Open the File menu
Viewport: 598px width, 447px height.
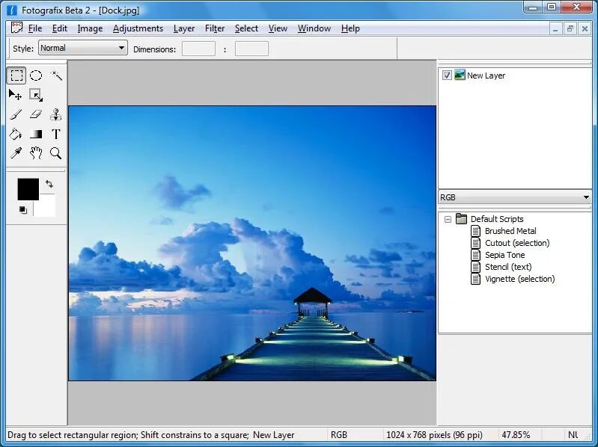pos(35,28)
